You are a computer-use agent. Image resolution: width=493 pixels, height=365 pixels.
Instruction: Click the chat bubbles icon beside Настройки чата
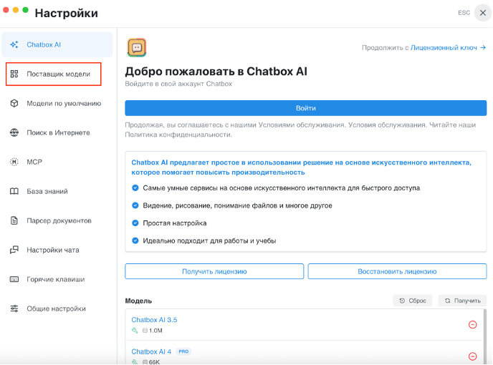(14, 250)
